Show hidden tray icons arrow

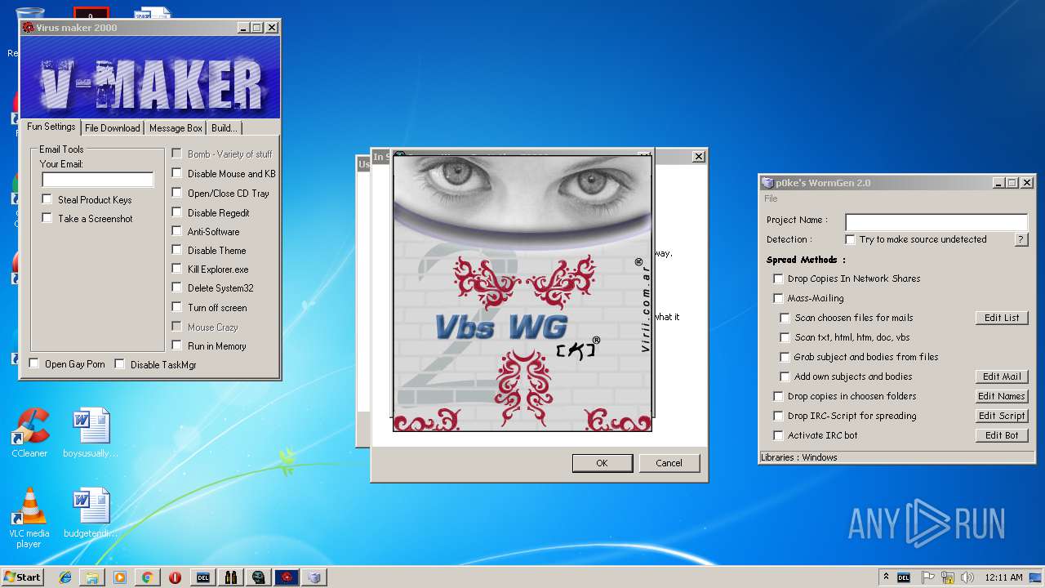[x=886, y=577]
